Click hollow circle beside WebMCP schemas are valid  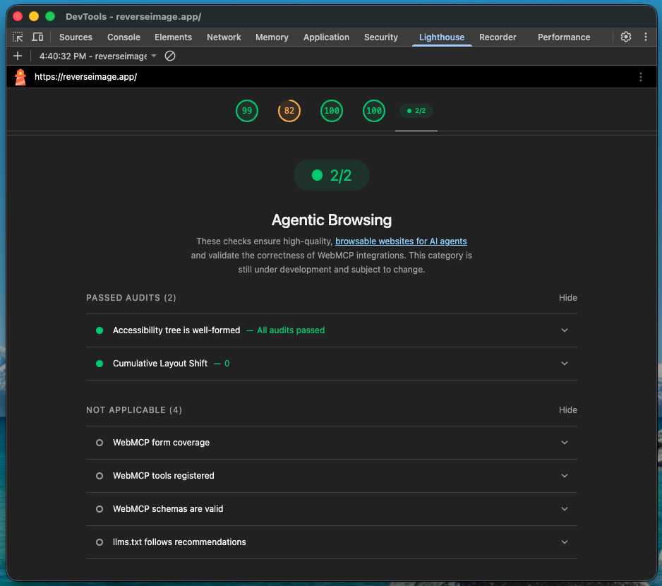100,509
